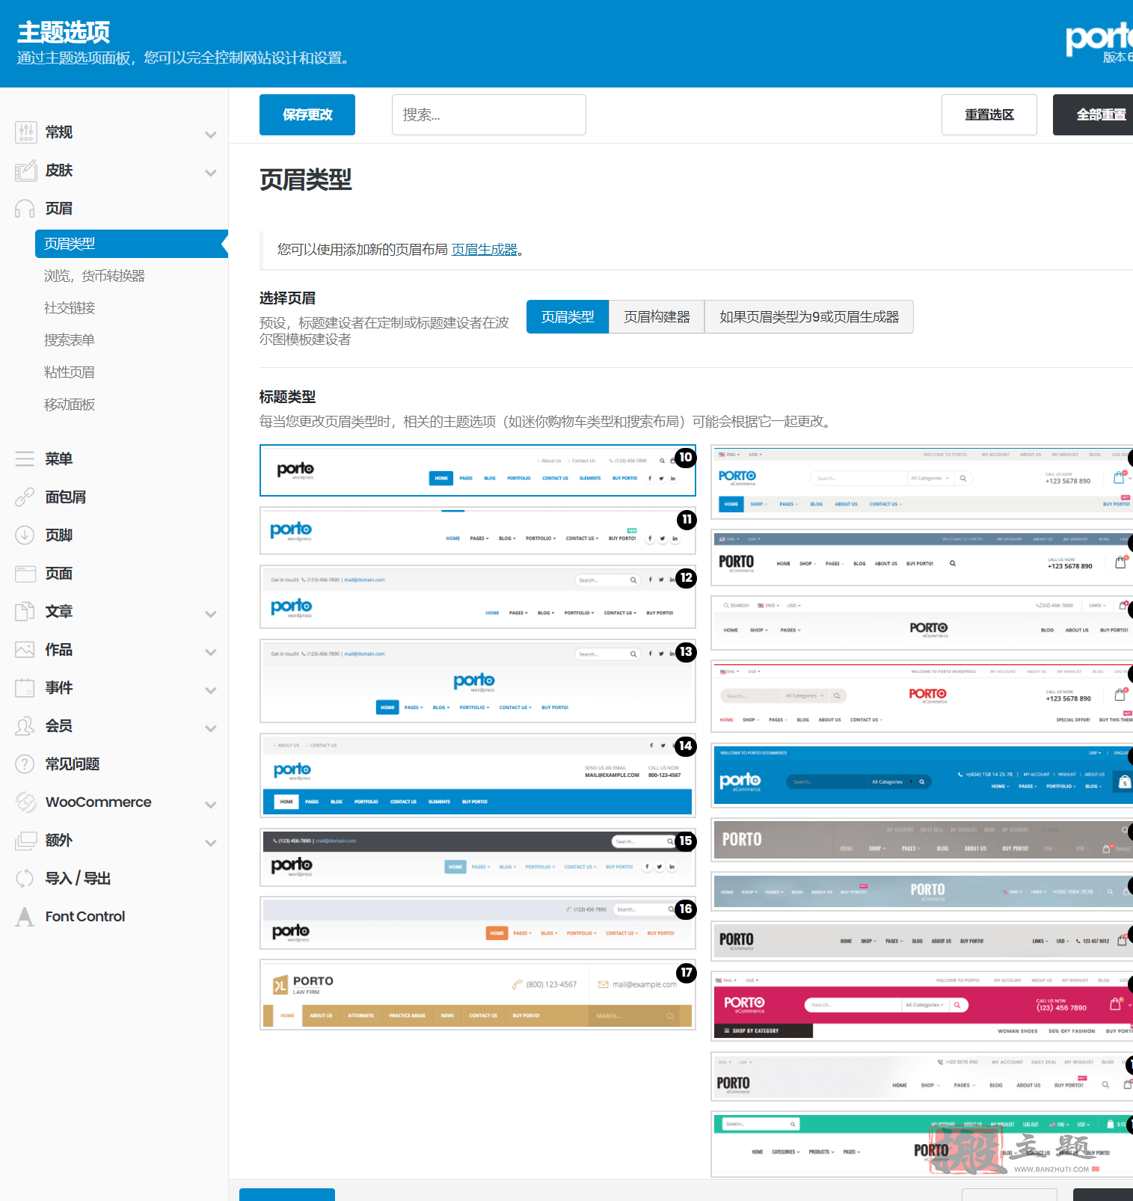This screenshot has height=1201, width=1133.
Task: Click the 皮肤 skin icon
Action: click(25, 171)
